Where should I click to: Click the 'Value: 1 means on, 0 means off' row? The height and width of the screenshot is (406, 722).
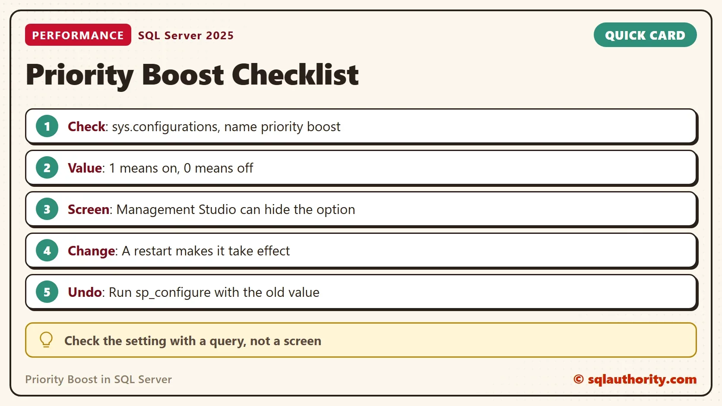361,168
